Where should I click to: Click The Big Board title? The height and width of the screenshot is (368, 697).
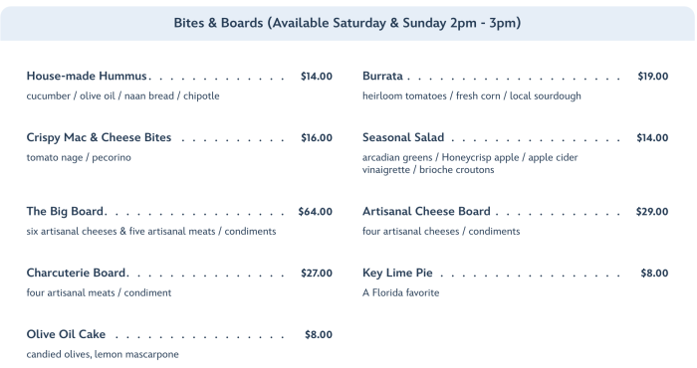tap(65, 211)
